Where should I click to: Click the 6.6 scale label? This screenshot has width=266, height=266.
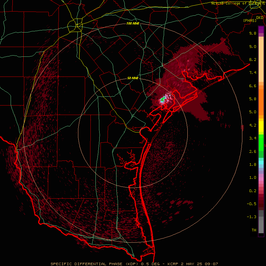[253, 86]
